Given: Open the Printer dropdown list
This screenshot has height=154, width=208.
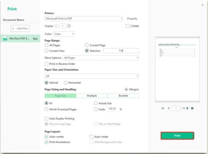Looking at the screenshot, I should [84, 18].
